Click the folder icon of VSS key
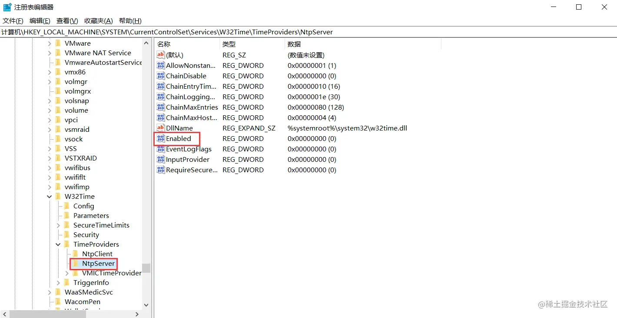Viewport: 617px width, 318px height. coord(58,149)
